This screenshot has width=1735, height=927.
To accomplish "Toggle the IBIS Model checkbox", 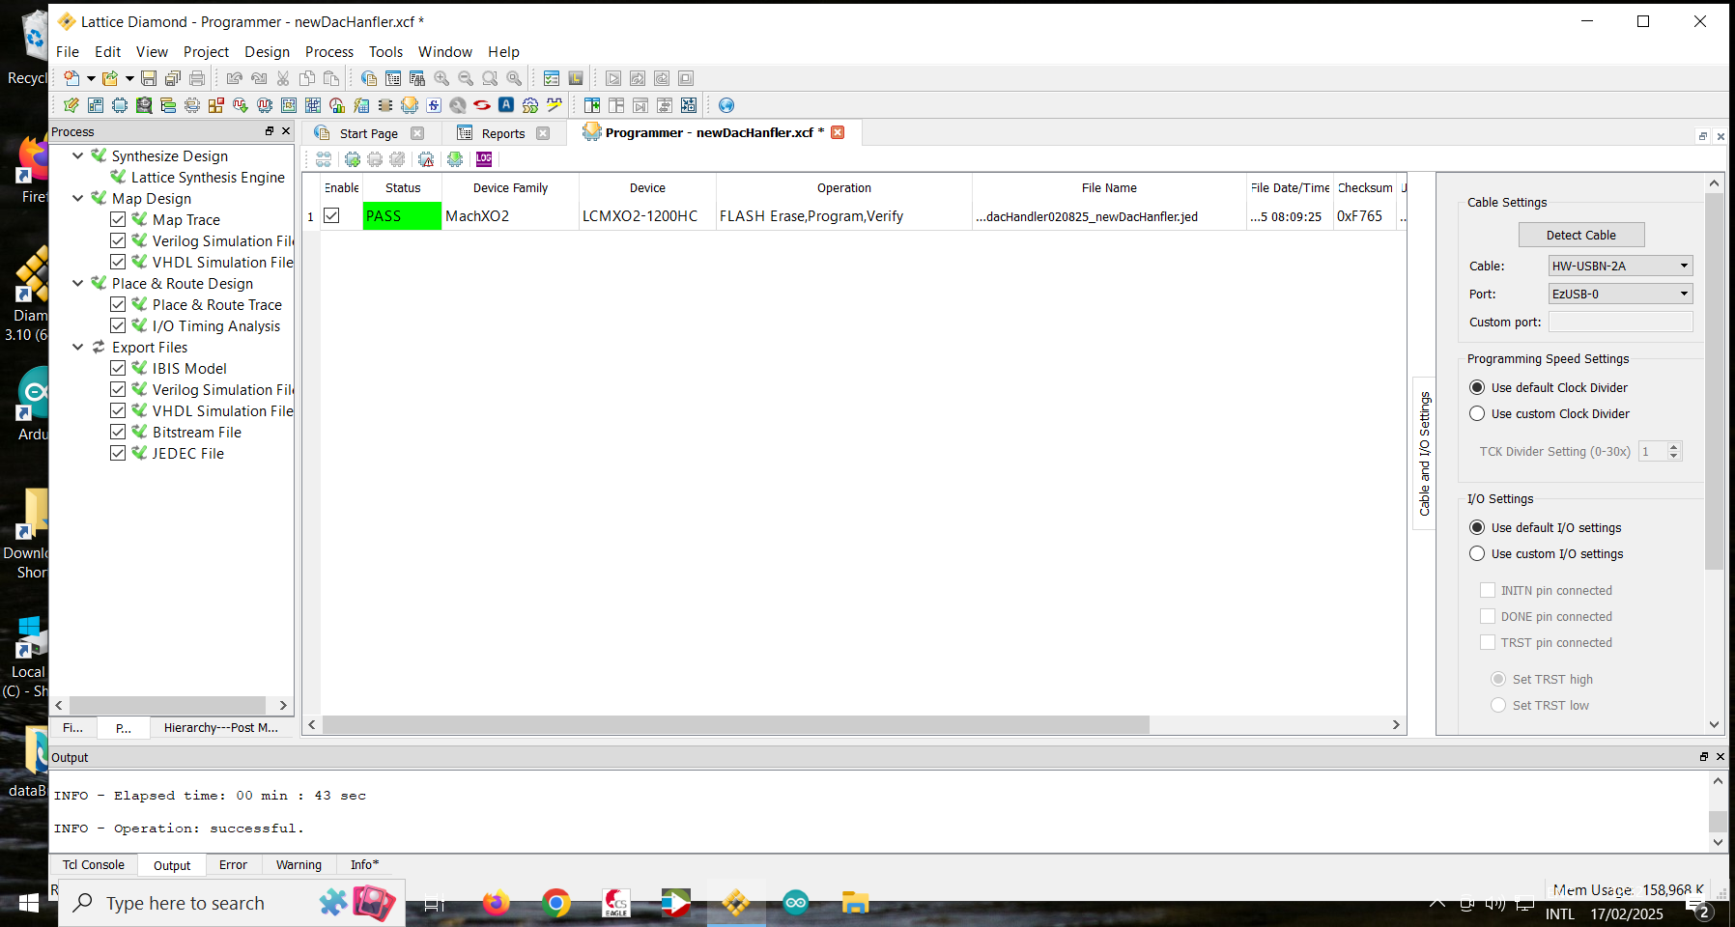I will [x=118, y=368].
